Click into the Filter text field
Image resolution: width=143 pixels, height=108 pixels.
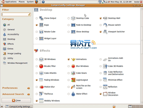click(x=16, y=14)
